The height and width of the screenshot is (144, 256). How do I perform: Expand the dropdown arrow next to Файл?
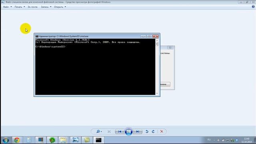(11, 7)
